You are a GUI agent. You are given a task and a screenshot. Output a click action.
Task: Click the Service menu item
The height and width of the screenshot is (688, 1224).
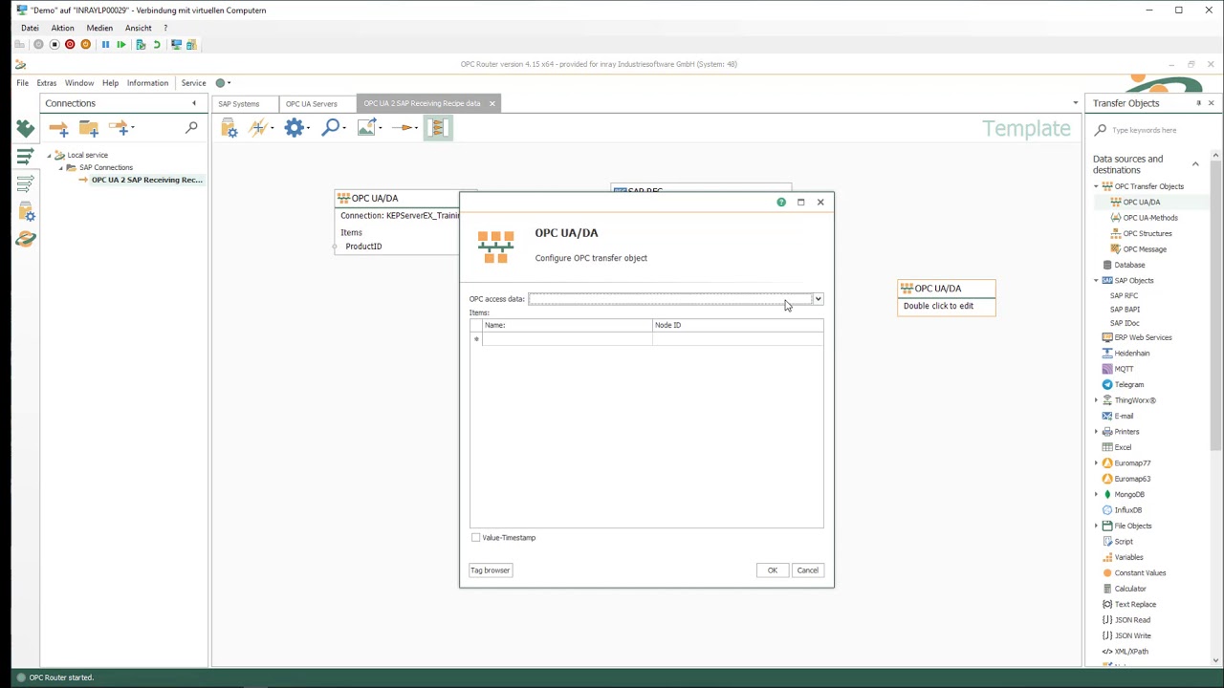click(194, 83)
